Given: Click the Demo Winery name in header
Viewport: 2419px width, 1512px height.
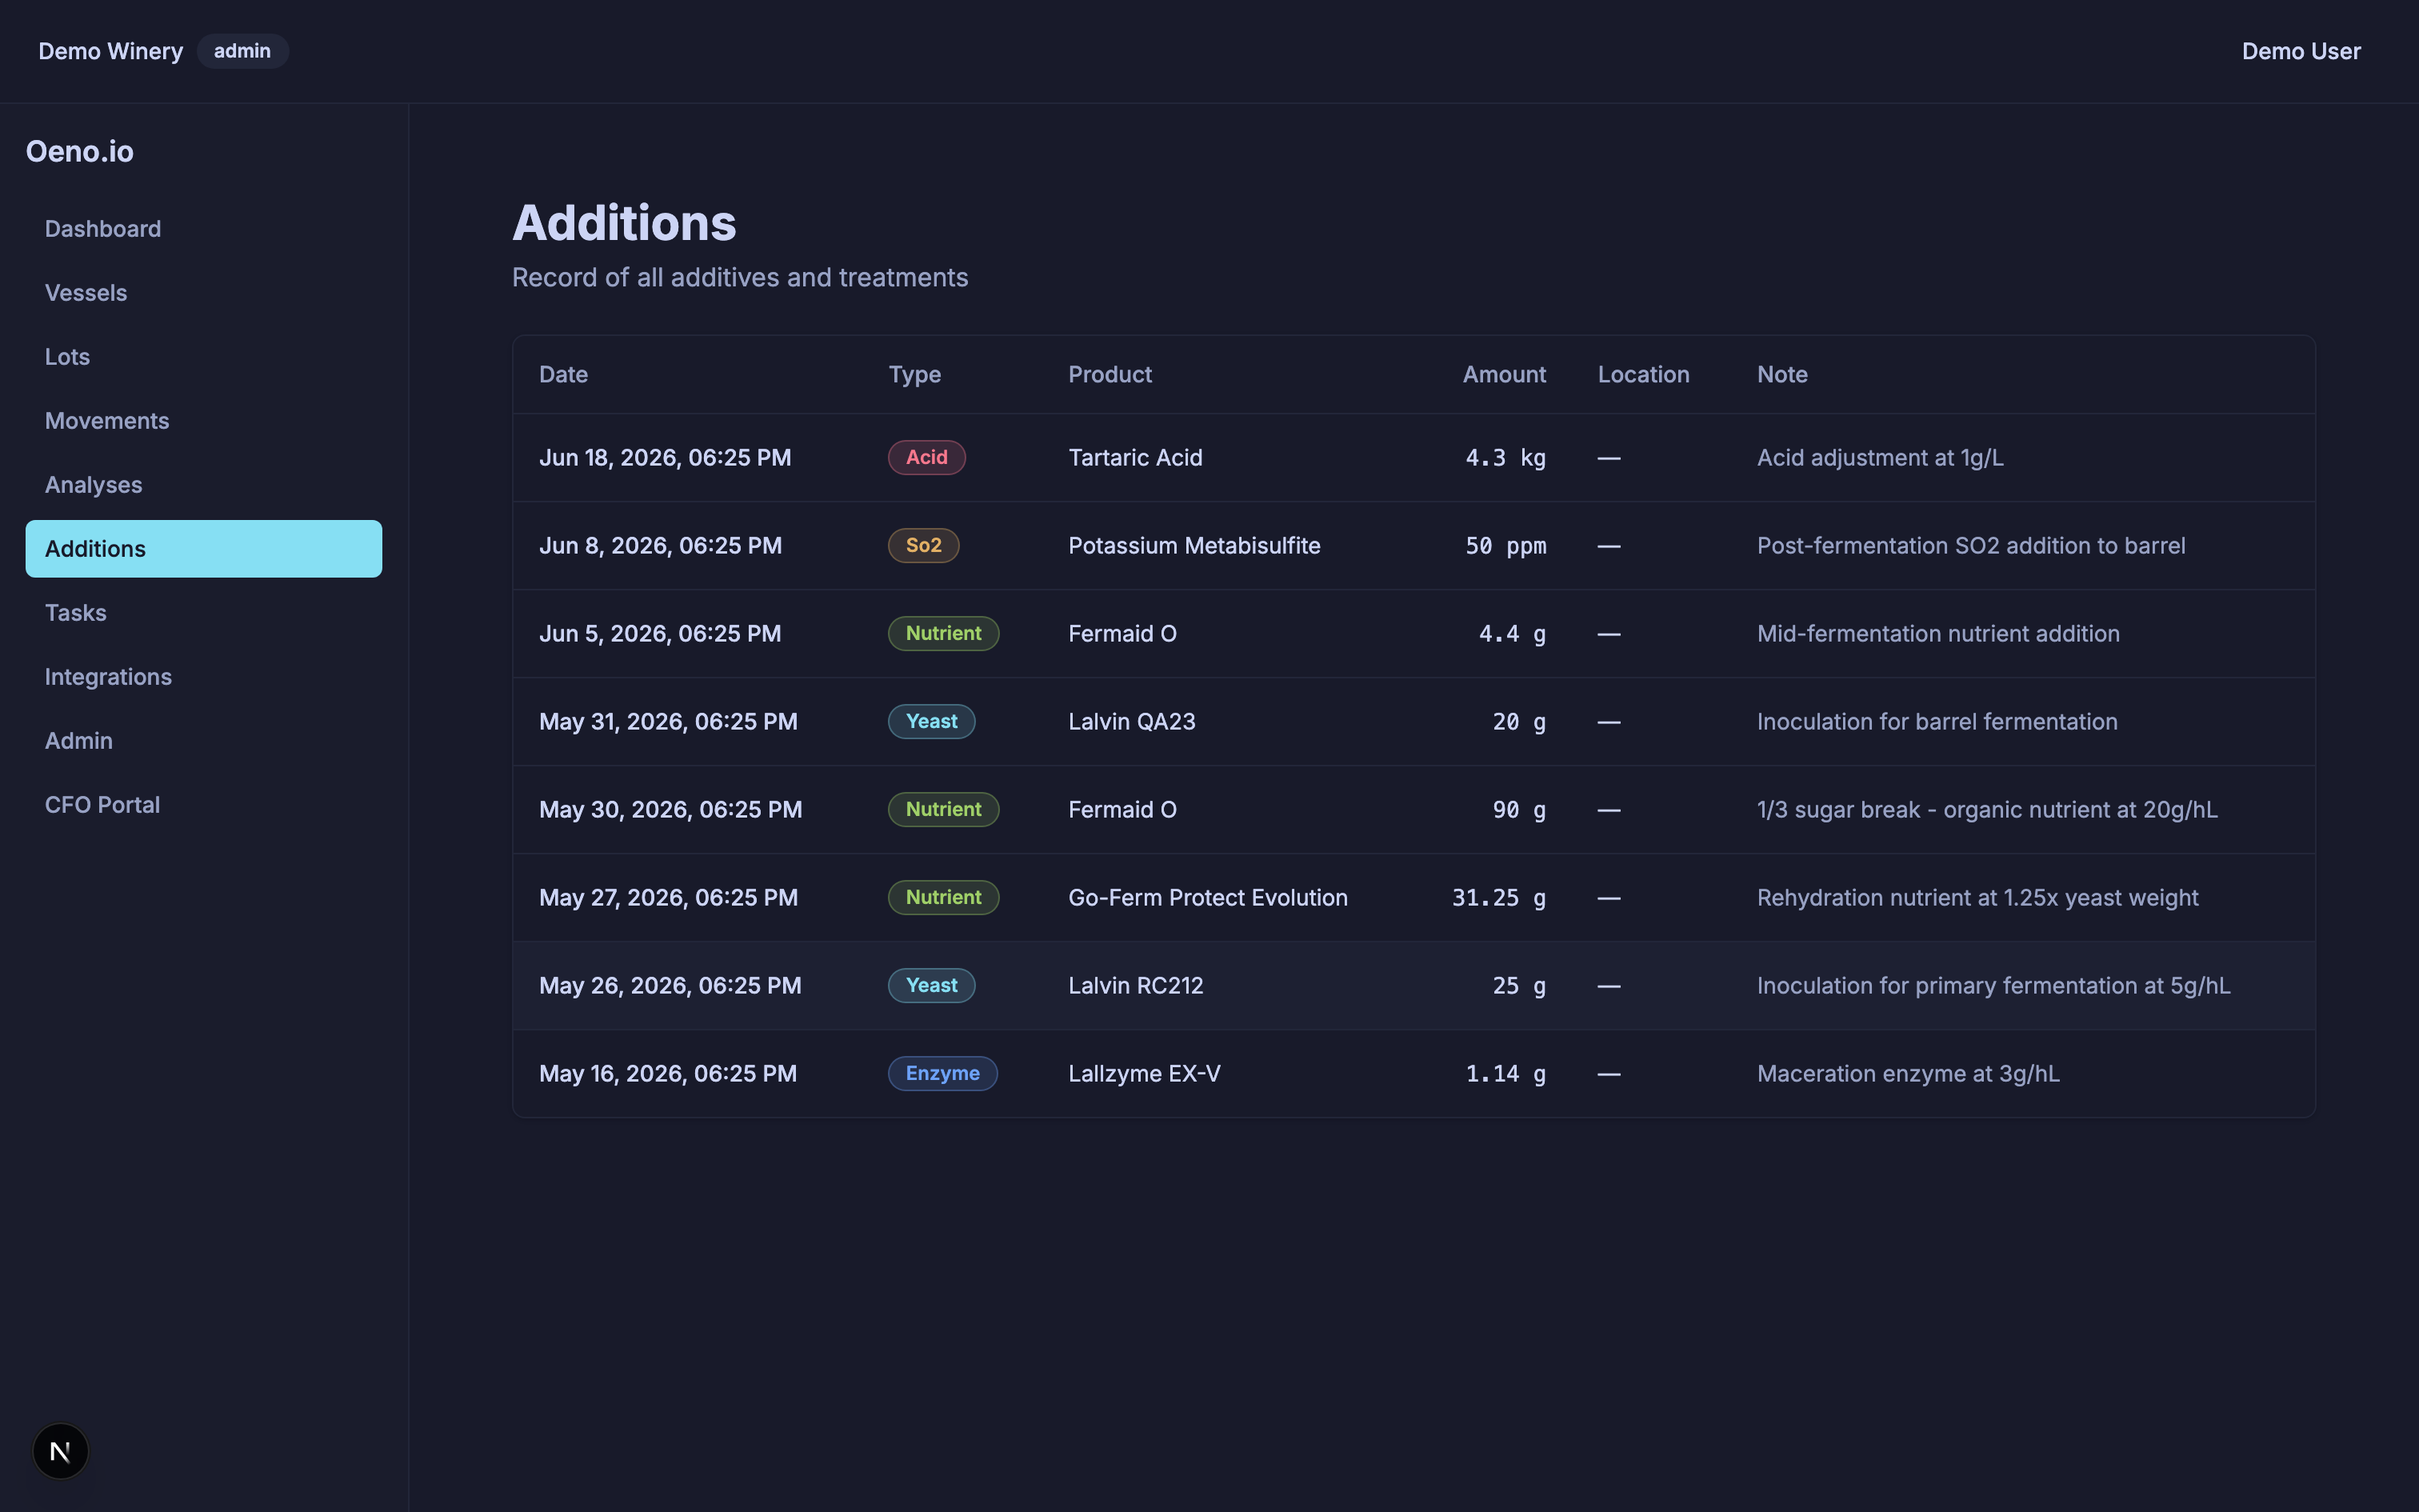Looking at the screenshot, I should (x=110, y=51).
